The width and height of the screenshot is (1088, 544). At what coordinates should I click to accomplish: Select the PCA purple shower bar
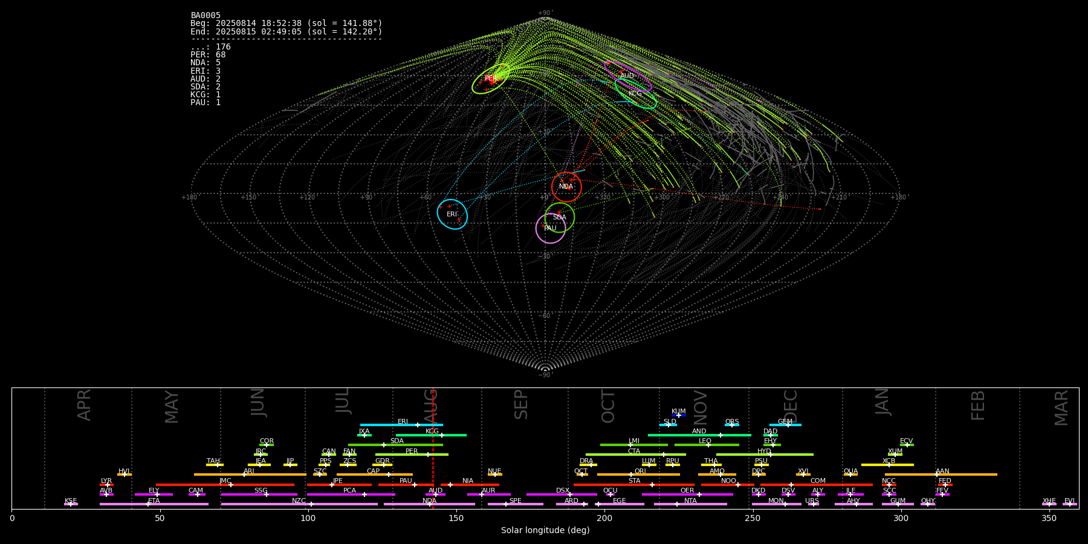pos(351,494)
